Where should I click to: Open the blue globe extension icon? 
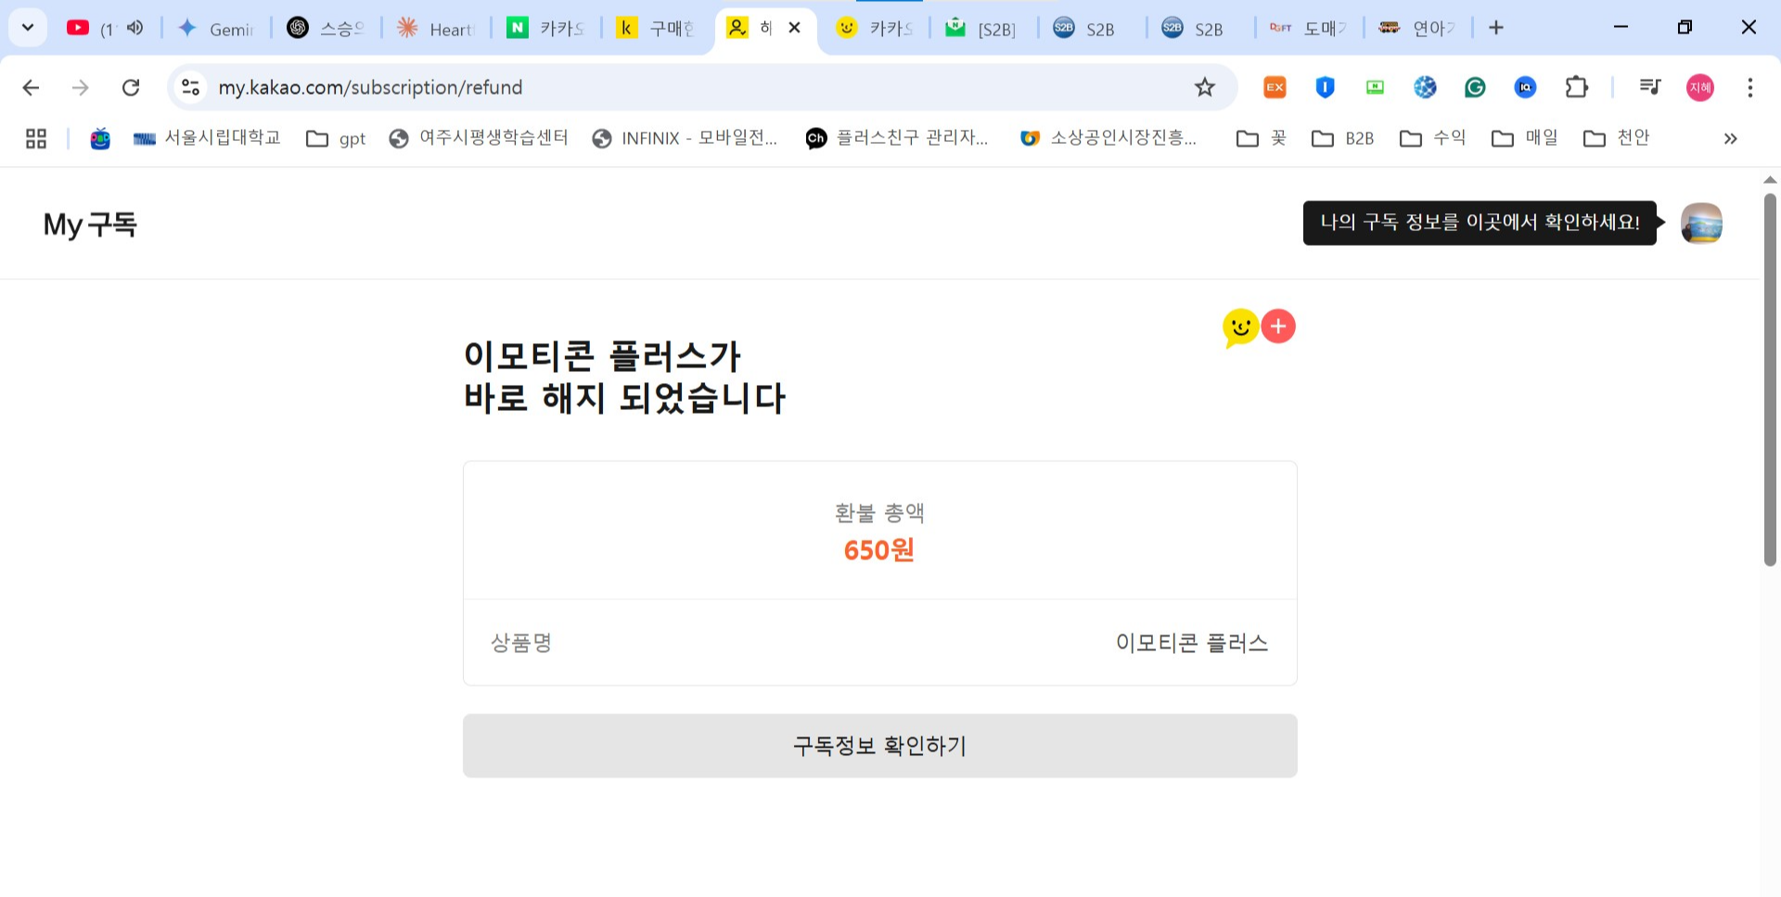coord(1425,87)
